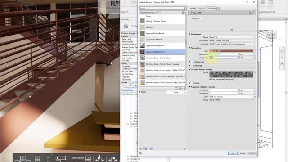The width and height of the screenshot is (288, 162).
Task: Open the Help question mark in the dialog title bar
Action: click(x=247, y=2)
